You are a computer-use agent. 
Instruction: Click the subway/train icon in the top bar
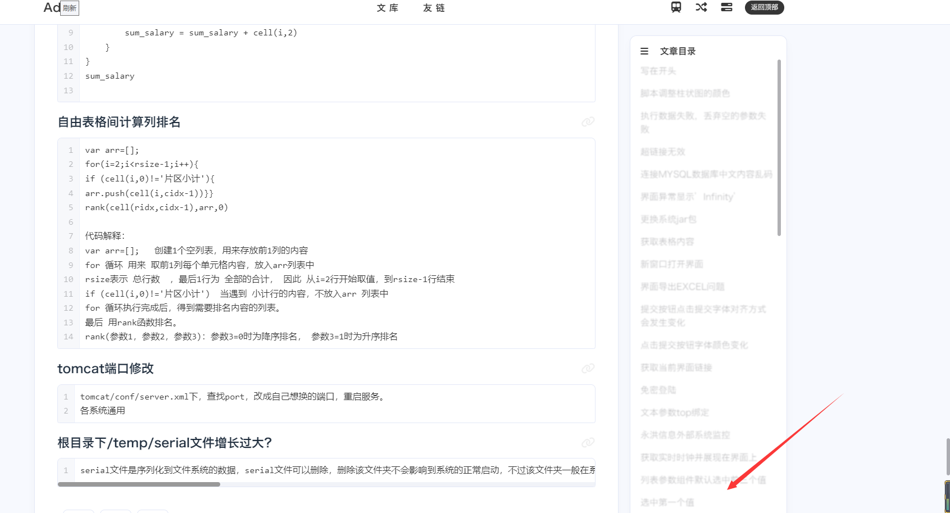(676, 7)
